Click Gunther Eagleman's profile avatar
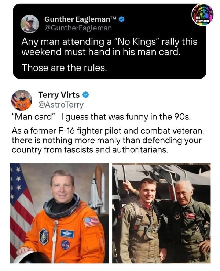This screenshot has height=271, width=220. (x=29, y=24)
